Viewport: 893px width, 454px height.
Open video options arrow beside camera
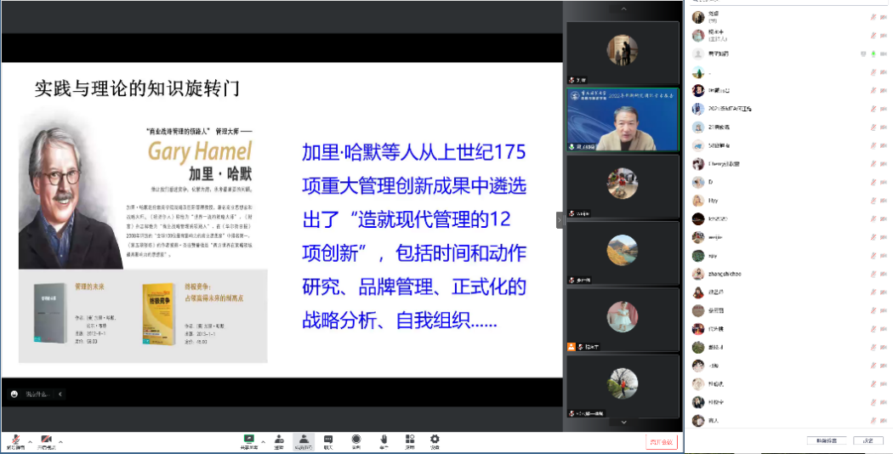click(x=61, y=442)
